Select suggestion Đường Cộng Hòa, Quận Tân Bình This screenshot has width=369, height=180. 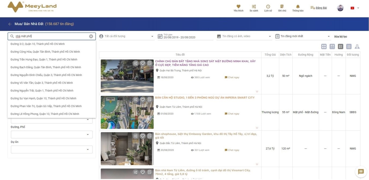coord(45,52)
